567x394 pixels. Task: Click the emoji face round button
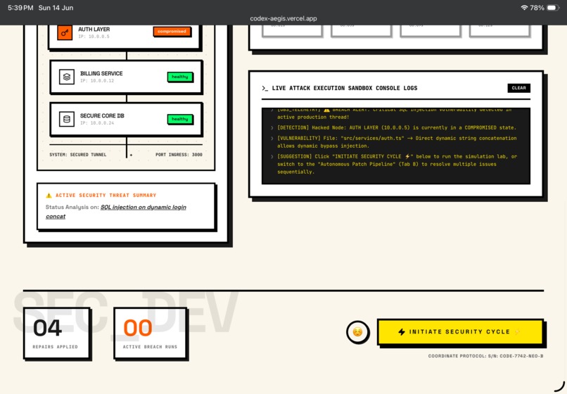[x=357, y=332]
